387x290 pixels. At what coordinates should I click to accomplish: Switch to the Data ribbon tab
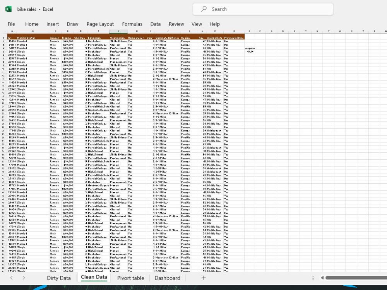156,24
